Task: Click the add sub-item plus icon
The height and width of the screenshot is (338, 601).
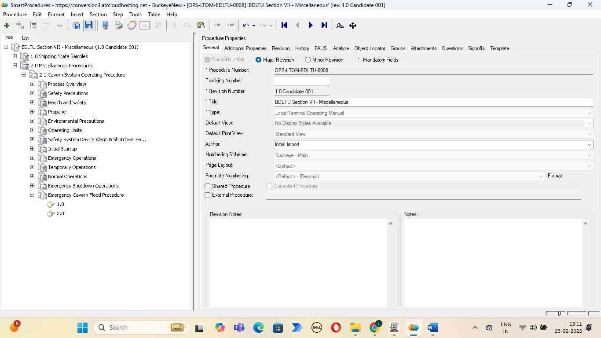Action: click(x=20, y=26)
